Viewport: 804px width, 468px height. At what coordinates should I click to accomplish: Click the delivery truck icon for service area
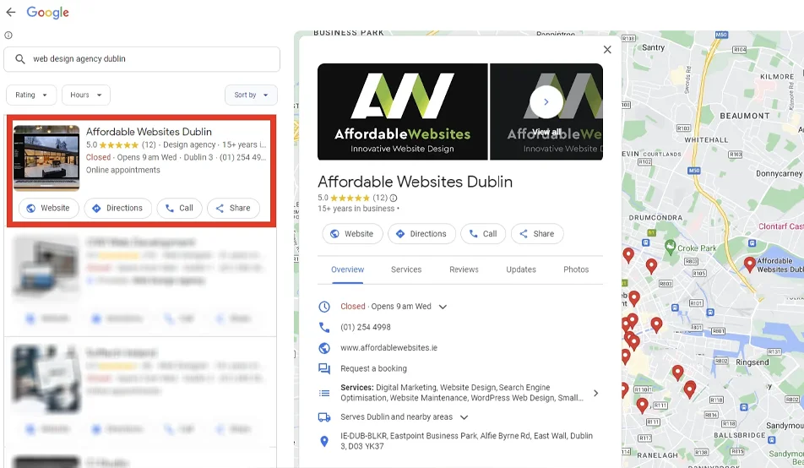click(324, 417)
